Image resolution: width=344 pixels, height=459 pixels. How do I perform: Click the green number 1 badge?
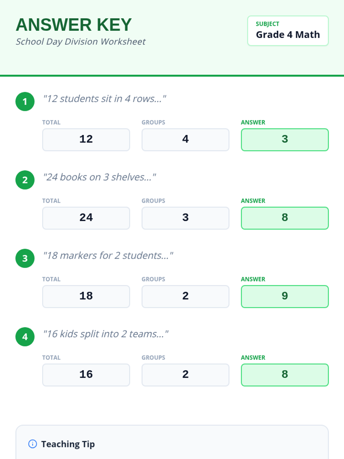click(25, 102)
